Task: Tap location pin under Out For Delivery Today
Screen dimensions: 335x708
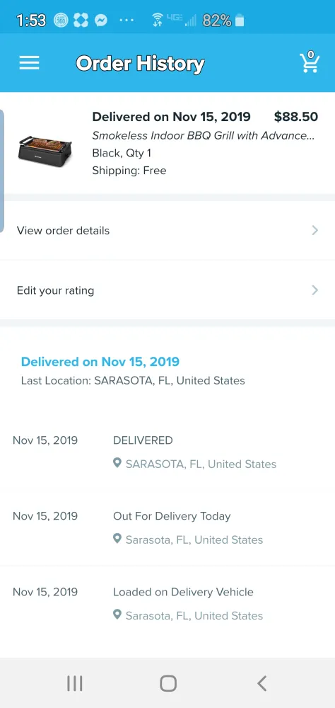Action: tap(117, 539)
